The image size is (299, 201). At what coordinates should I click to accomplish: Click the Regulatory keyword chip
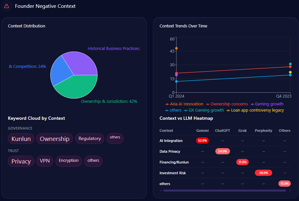(90, 139)
